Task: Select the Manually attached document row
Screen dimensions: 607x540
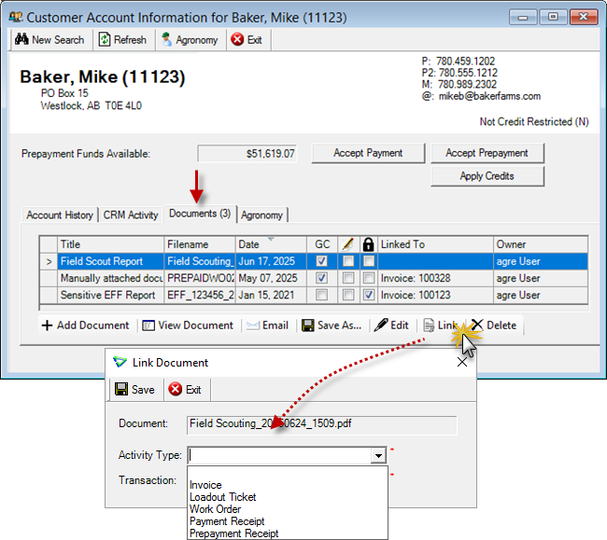Action: point(314,278)
